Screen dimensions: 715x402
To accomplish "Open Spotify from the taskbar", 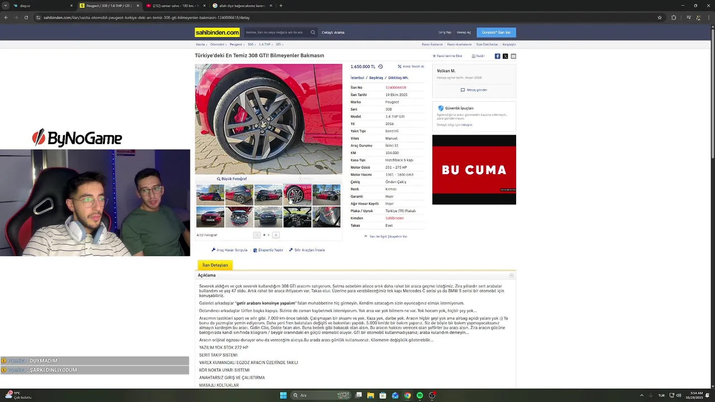I will click(420, 395).
